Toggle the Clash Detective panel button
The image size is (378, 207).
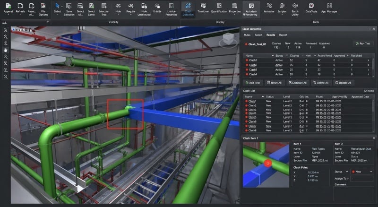tap(188, 9)
